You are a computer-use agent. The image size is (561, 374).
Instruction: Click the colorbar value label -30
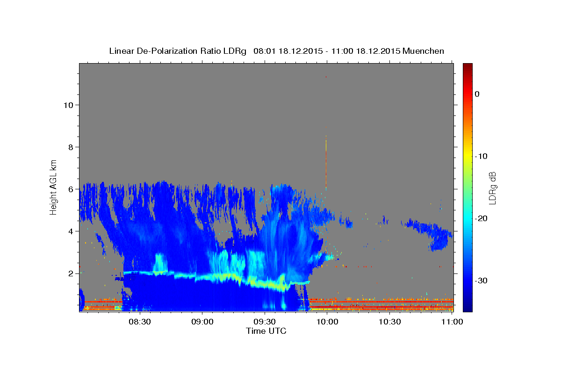click(x=481, y=280)
